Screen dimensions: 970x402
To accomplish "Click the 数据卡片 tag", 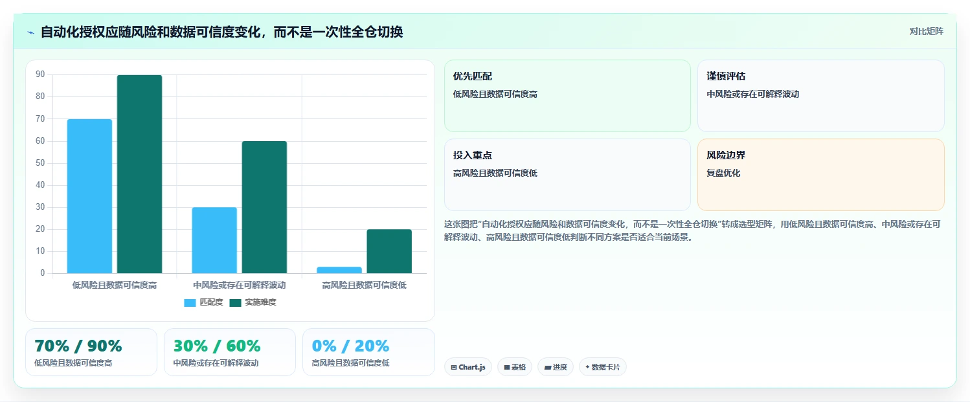I will (x=603, y=367).
